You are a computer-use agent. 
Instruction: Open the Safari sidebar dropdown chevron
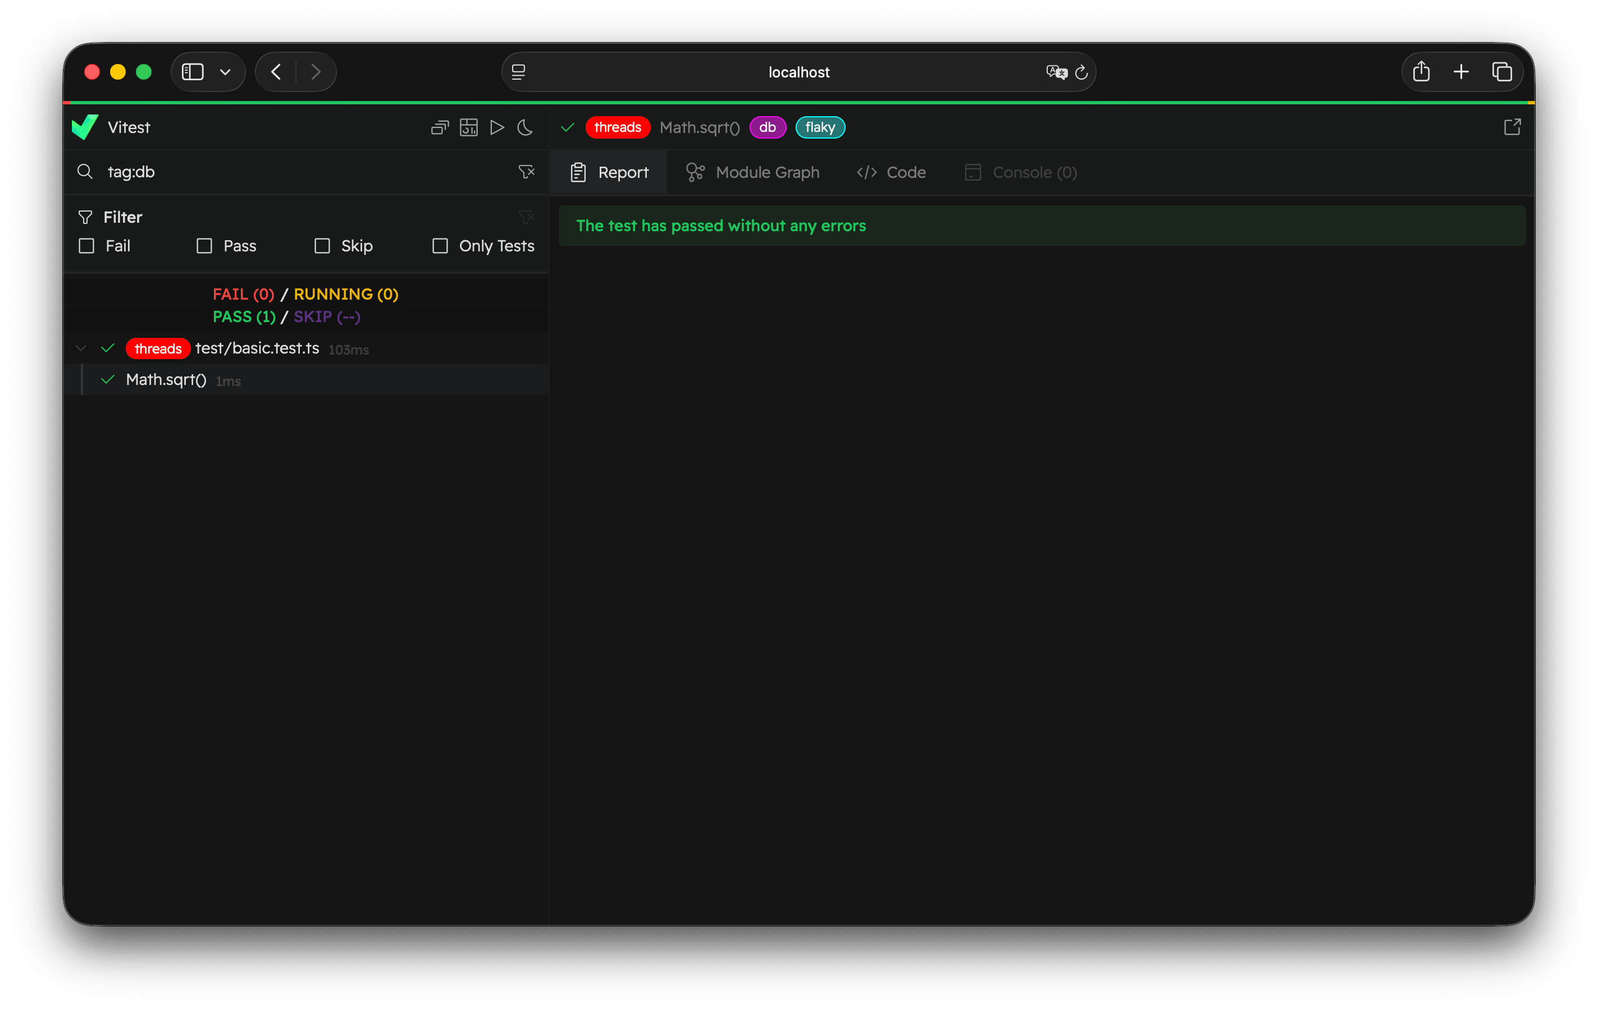point(224,72)
